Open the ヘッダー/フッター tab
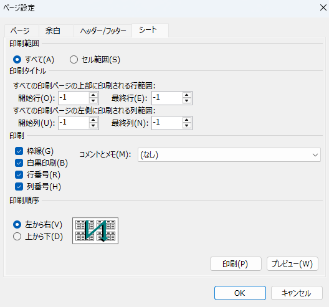The width and height of the screenshot is (329, 307). [x=103, y=31]
